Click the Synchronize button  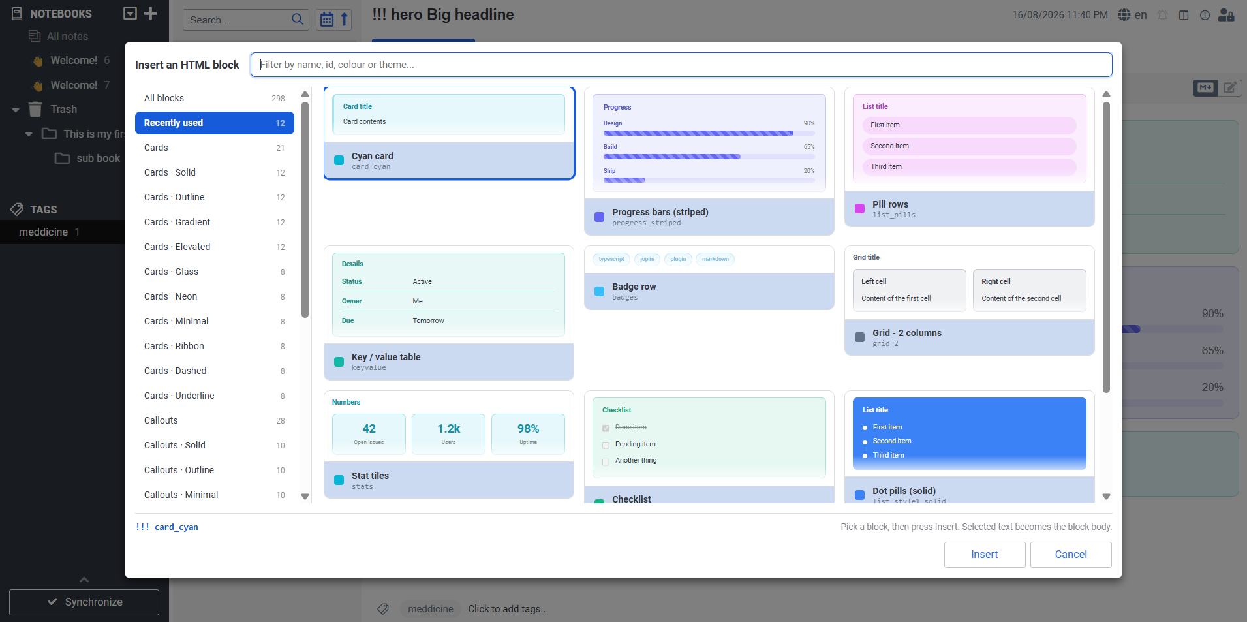[84, 602]
